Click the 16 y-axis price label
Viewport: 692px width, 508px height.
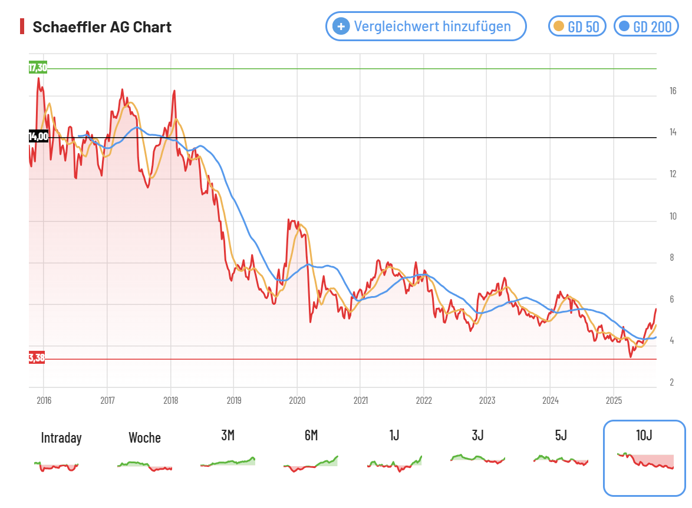click(x=673, y=91)
